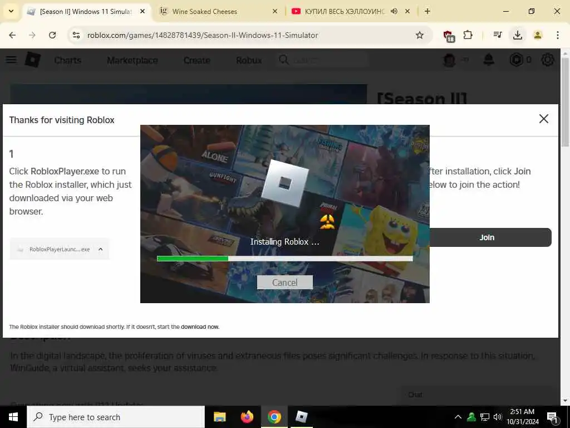Expand the RobloxPlayerLauncher download chevron
The image size is (570, 428).
tap(101, 249)
